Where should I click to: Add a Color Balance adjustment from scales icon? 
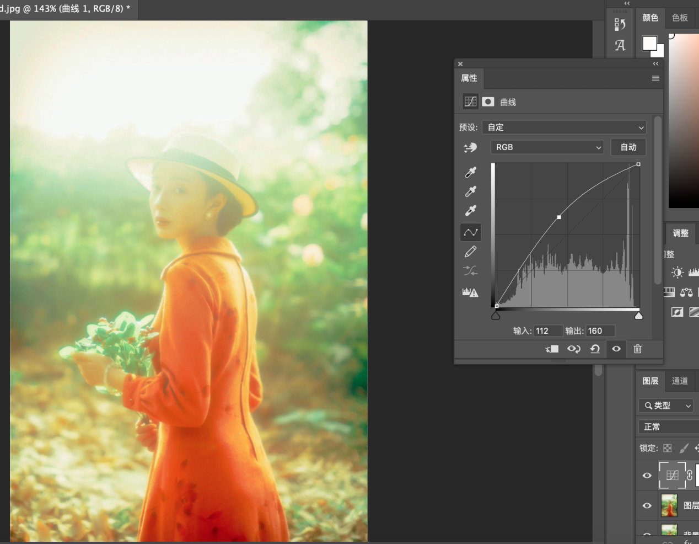686,292
